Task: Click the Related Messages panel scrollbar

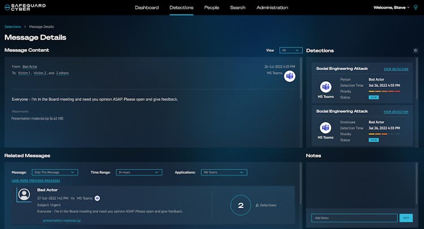Action: [x=301, y=183]
